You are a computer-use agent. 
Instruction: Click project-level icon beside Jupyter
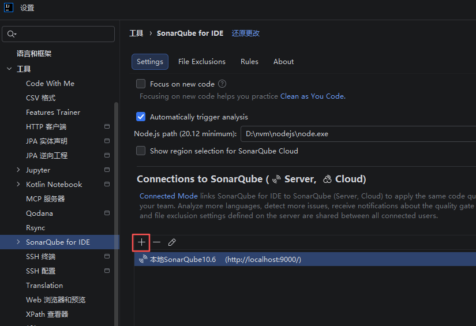coord(107,170)
